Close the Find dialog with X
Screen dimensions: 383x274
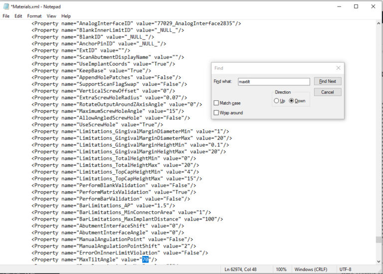pyautogui.click(x=338, y=68)
